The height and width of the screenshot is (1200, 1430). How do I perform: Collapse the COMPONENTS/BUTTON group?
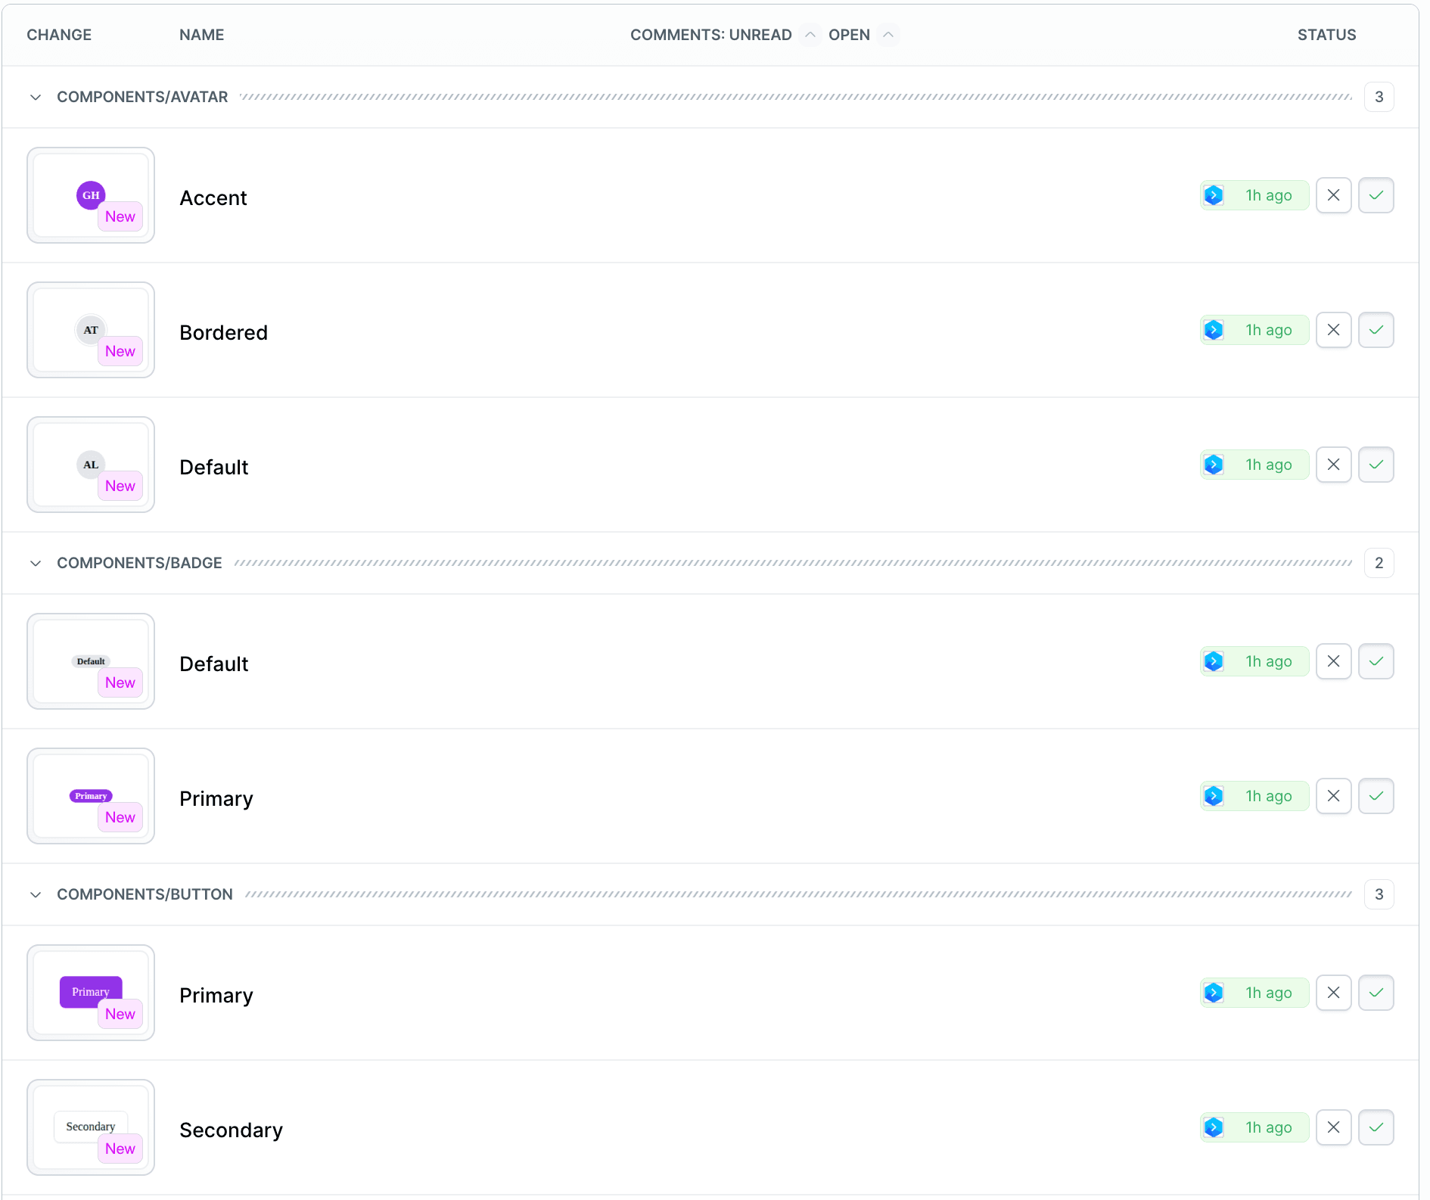[x=36, y=894]
